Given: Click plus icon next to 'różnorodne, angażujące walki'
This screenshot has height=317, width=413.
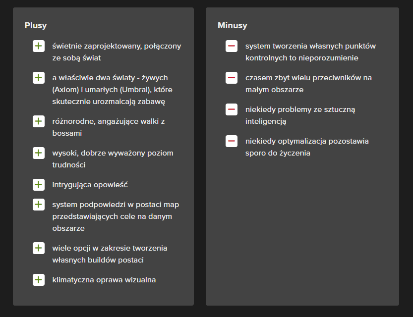Looking at the screenshot, I should click(x=39, y=121).
